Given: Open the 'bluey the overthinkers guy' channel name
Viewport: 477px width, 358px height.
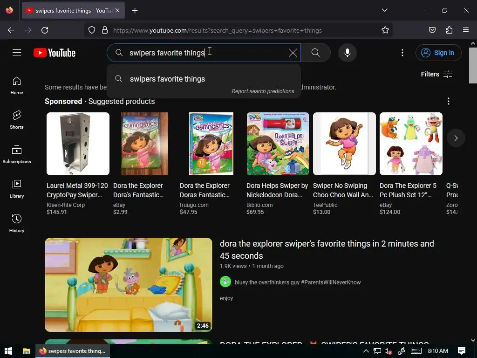Looking at the screenshot, I should point(298,282).
